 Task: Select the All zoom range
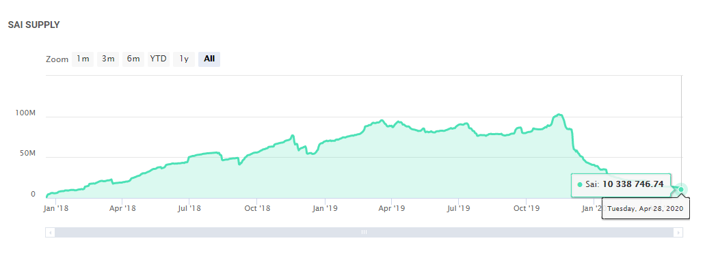209,59
